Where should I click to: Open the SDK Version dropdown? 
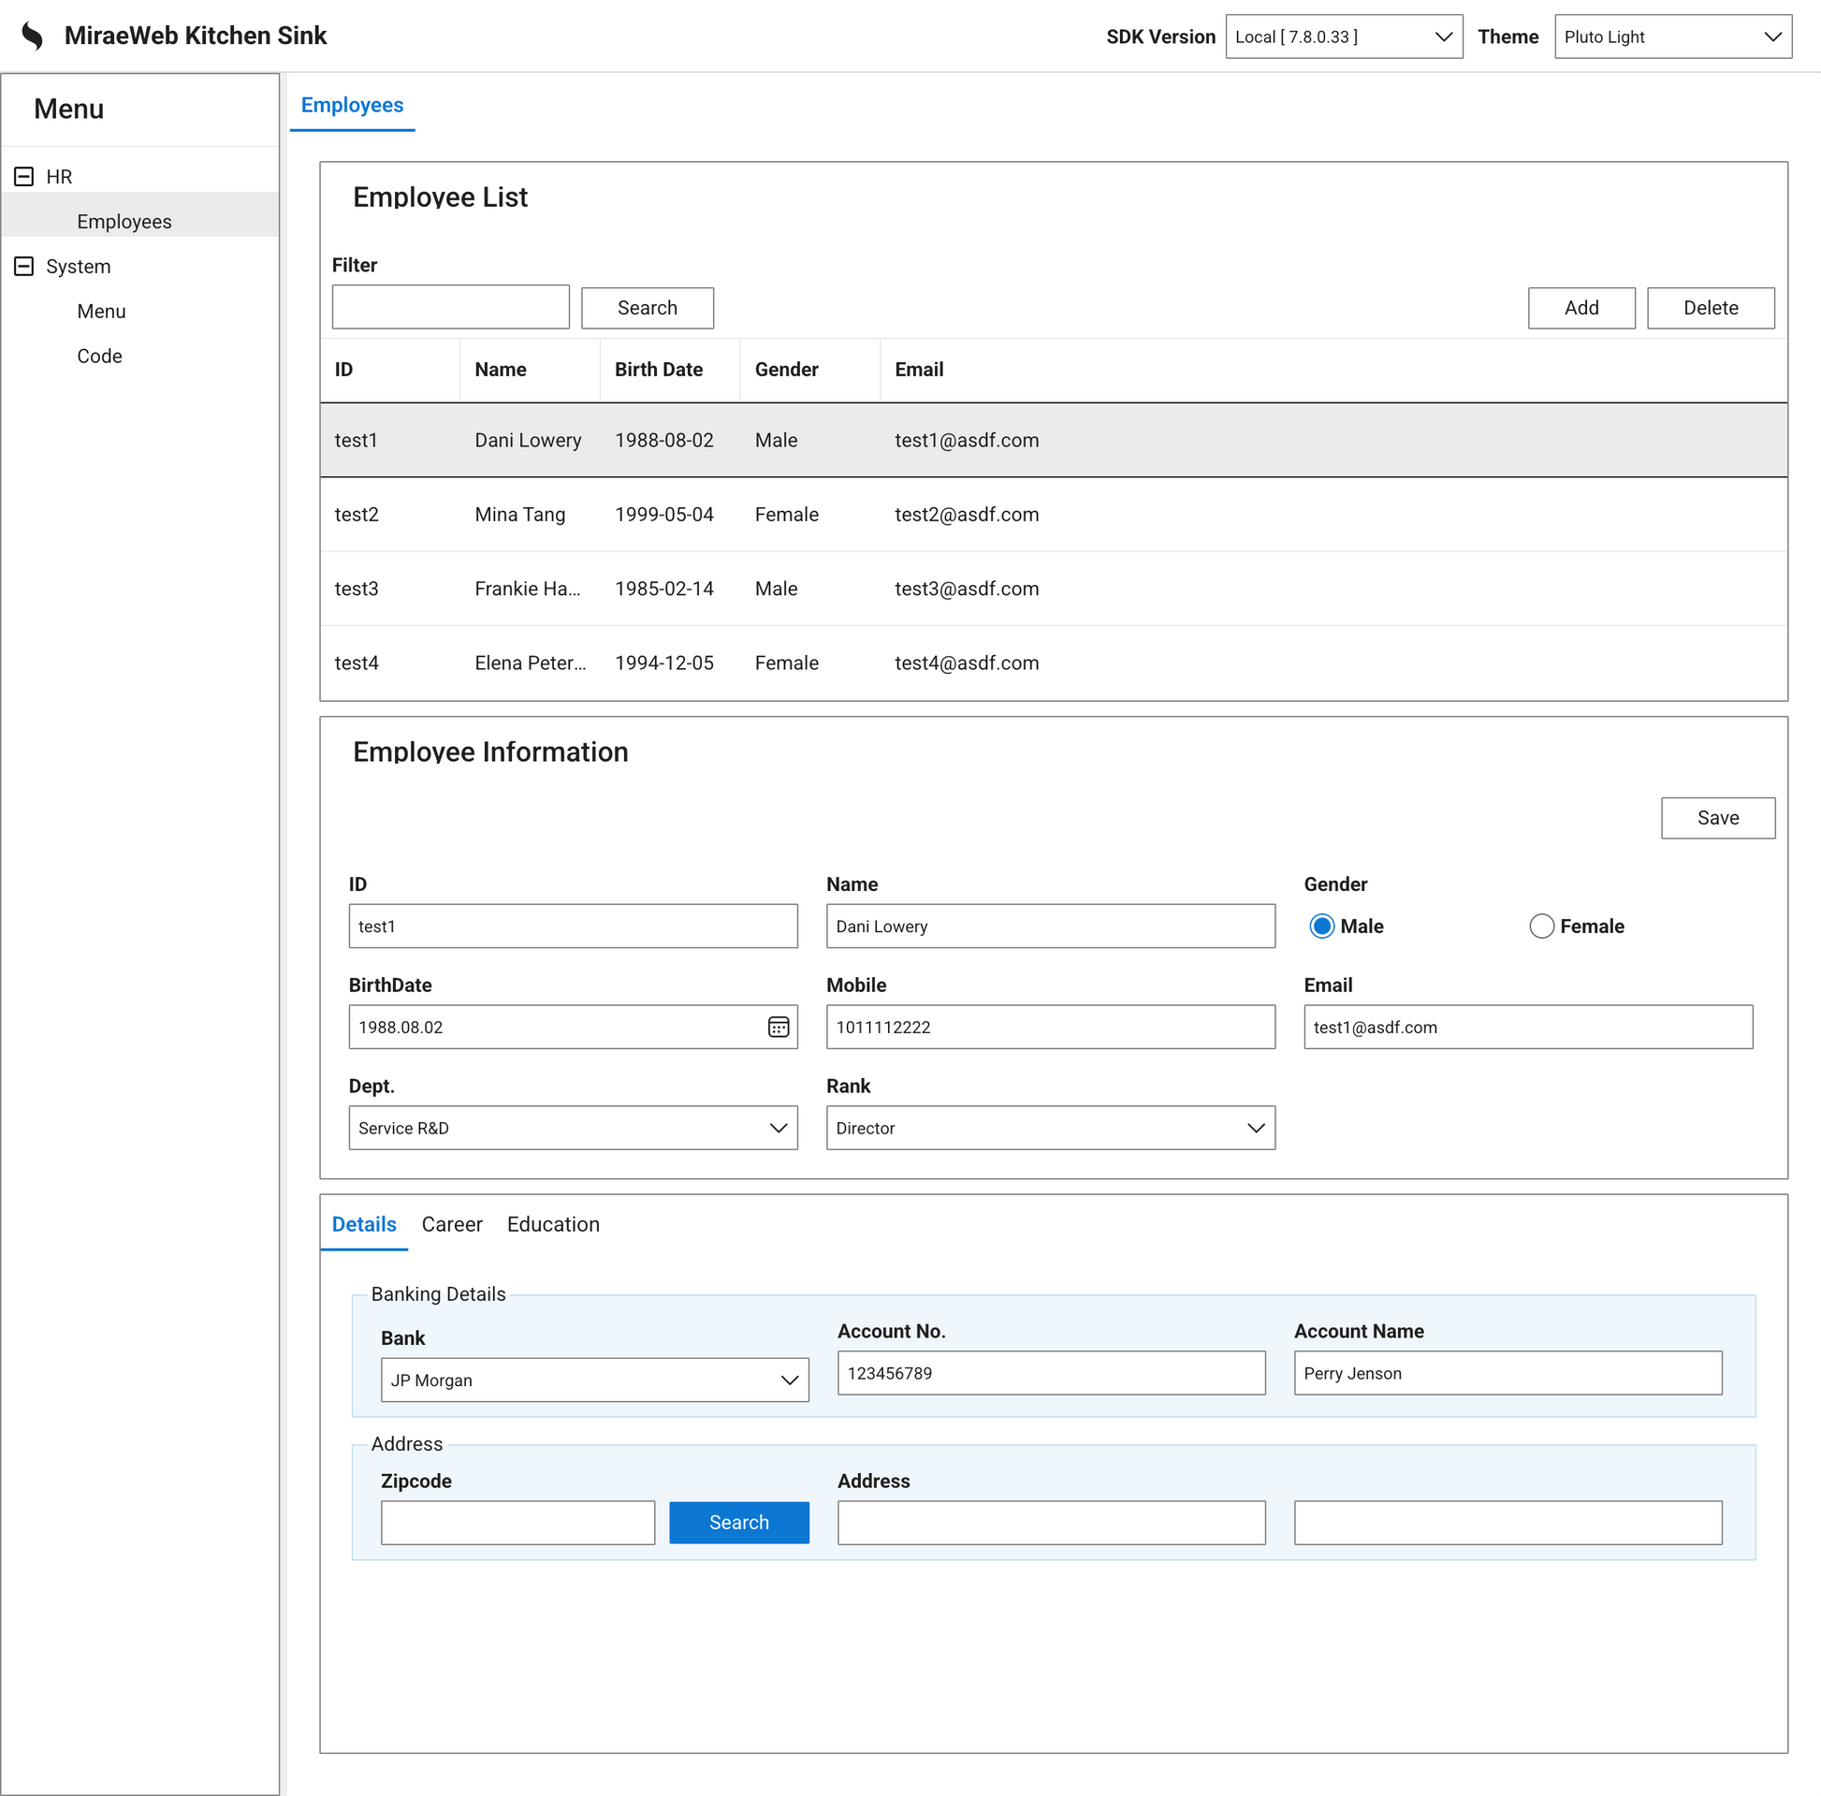tap(1343, 37)
